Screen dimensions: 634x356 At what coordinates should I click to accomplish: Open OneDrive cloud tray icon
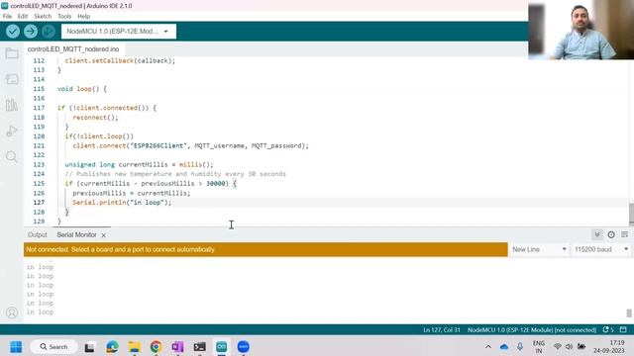coord(504,347)
